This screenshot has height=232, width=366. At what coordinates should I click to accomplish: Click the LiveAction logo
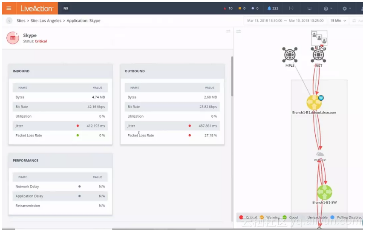pyautogui.click(x=37, y=8)
